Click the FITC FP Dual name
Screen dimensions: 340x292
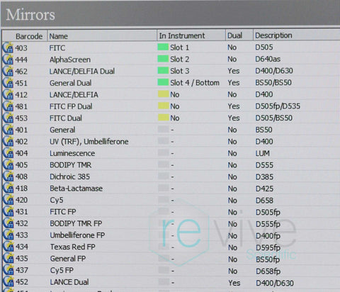[x=71, y=106]
